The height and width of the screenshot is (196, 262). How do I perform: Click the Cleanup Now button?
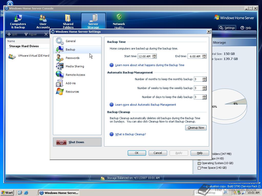(196, 128)
